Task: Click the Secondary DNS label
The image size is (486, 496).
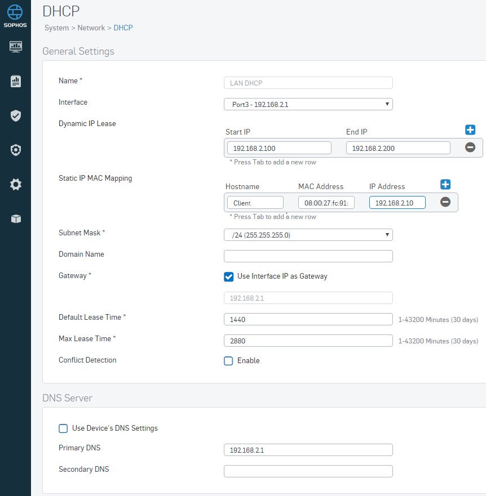Action: pos(84,470)
